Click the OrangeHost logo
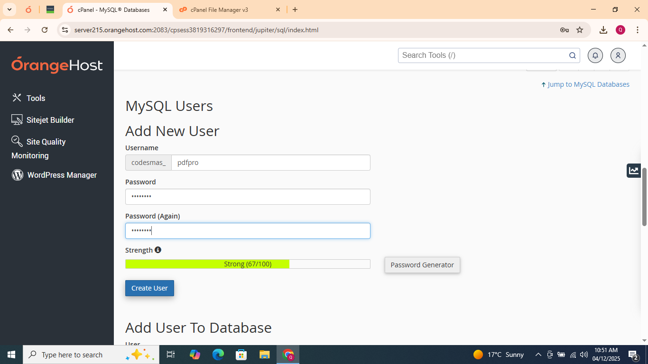The height and width of the screenshot is (364, 648). coord(57,66)
